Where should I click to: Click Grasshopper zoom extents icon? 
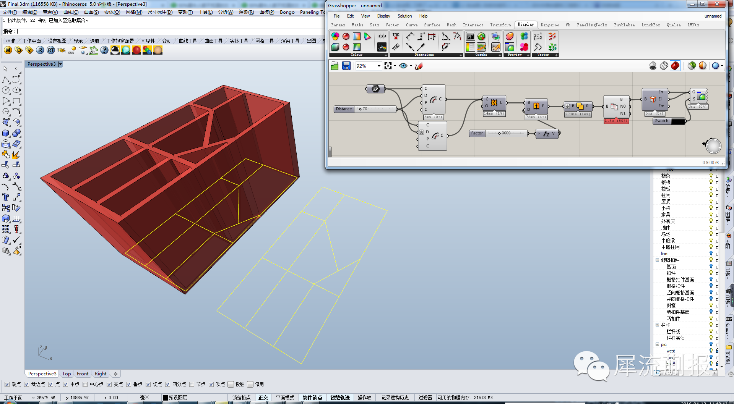(x=388, y=66)
